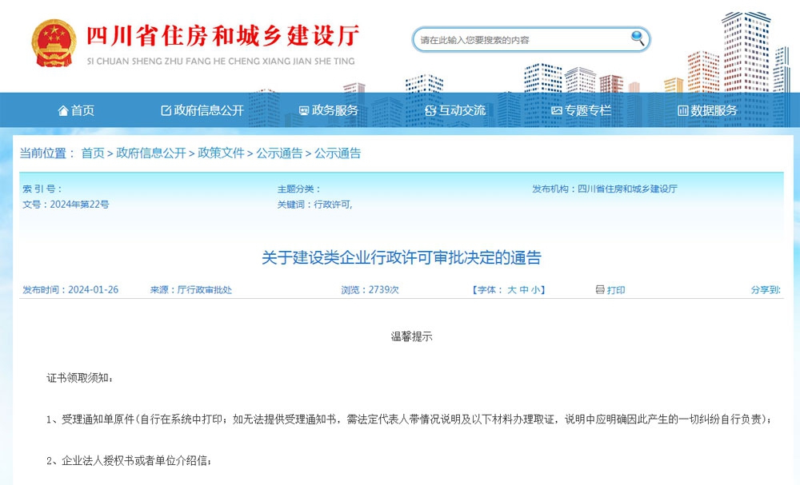This screenshot has width=800, height=485.
Task: Open the 数据服务 navigation menu
Action: (707, 110)
